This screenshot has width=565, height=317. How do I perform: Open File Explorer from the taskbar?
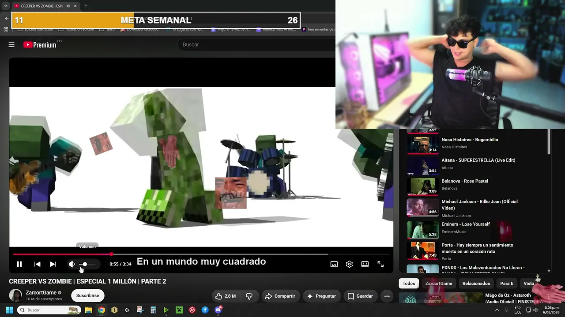click(88, 310)
